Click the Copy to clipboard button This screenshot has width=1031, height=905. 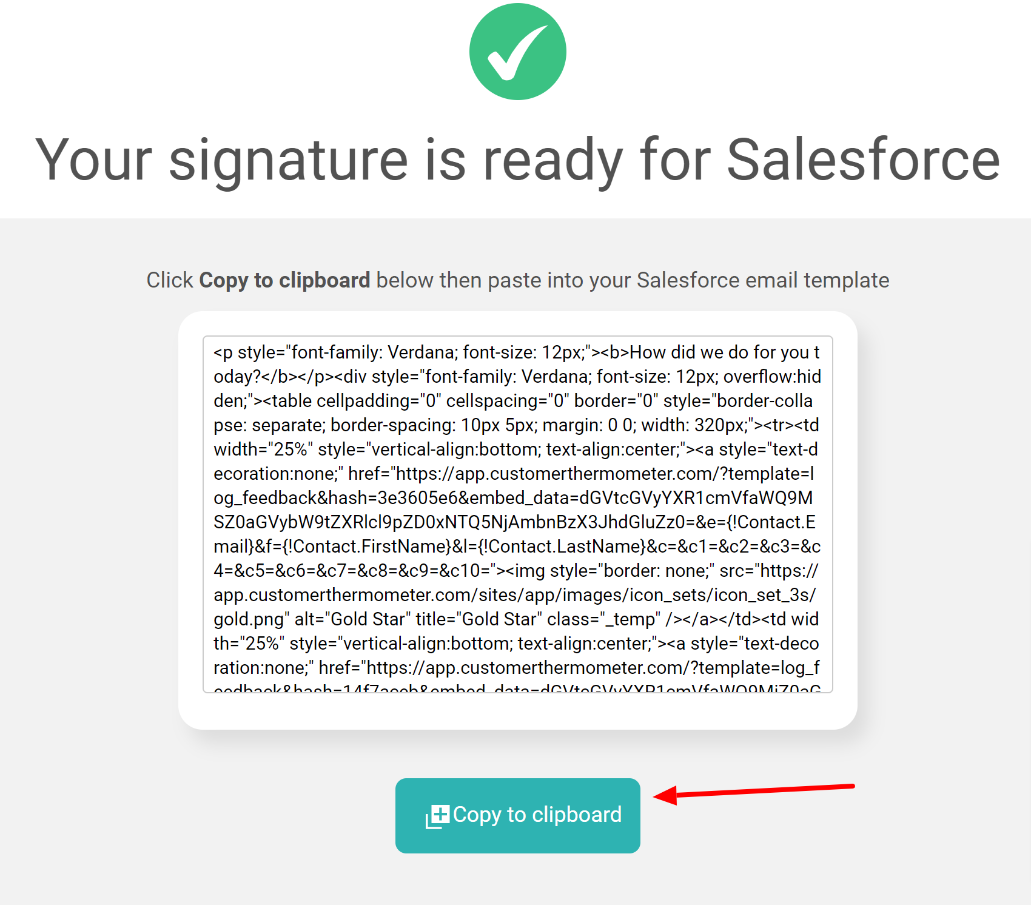tap(517, 815)
